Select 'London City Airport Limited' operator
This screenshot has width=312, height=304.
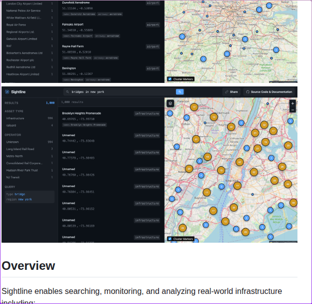(30, 4)
